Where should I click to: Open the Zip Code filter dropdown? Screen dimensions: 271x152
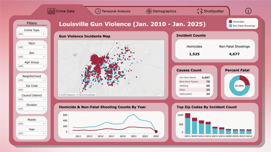click(32, 90)
